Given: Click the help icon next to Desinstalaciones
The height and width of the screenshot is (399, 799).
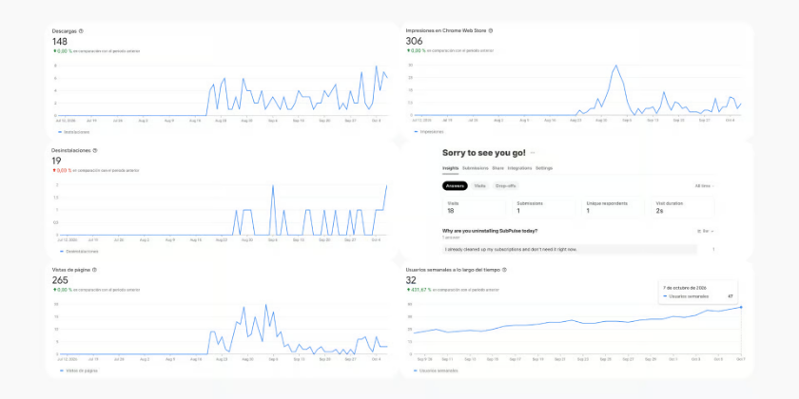Looking at the screenshot, I should coord(95,151).
